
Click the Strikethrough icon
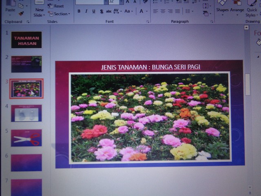[x=108, y=11]
